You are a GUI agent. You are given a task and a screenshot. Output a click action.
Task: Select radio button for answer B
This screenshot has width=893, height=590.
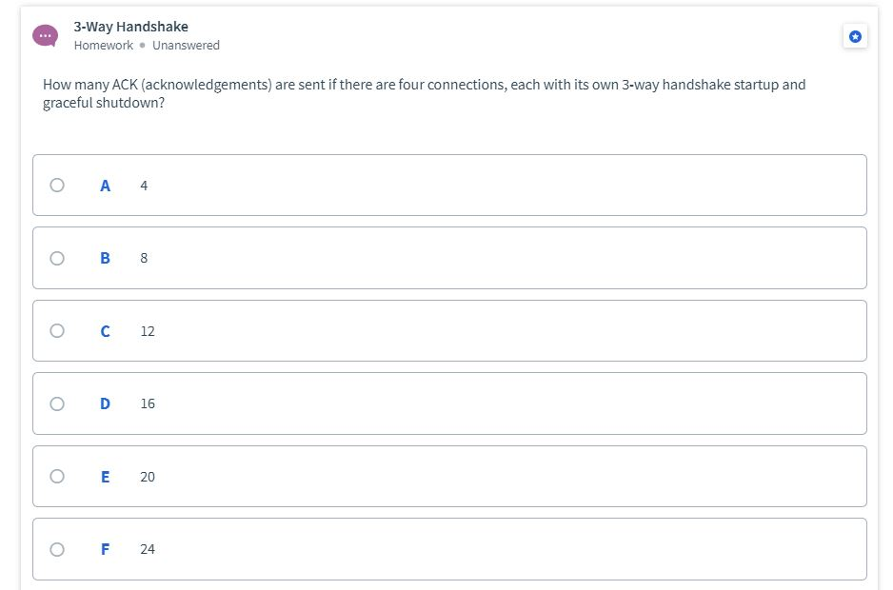[x=56, y=258]
